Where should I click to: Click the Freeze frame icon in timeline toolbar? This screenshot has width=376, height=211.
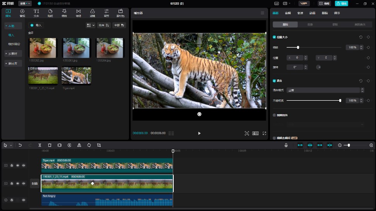(x=60, y=145)
